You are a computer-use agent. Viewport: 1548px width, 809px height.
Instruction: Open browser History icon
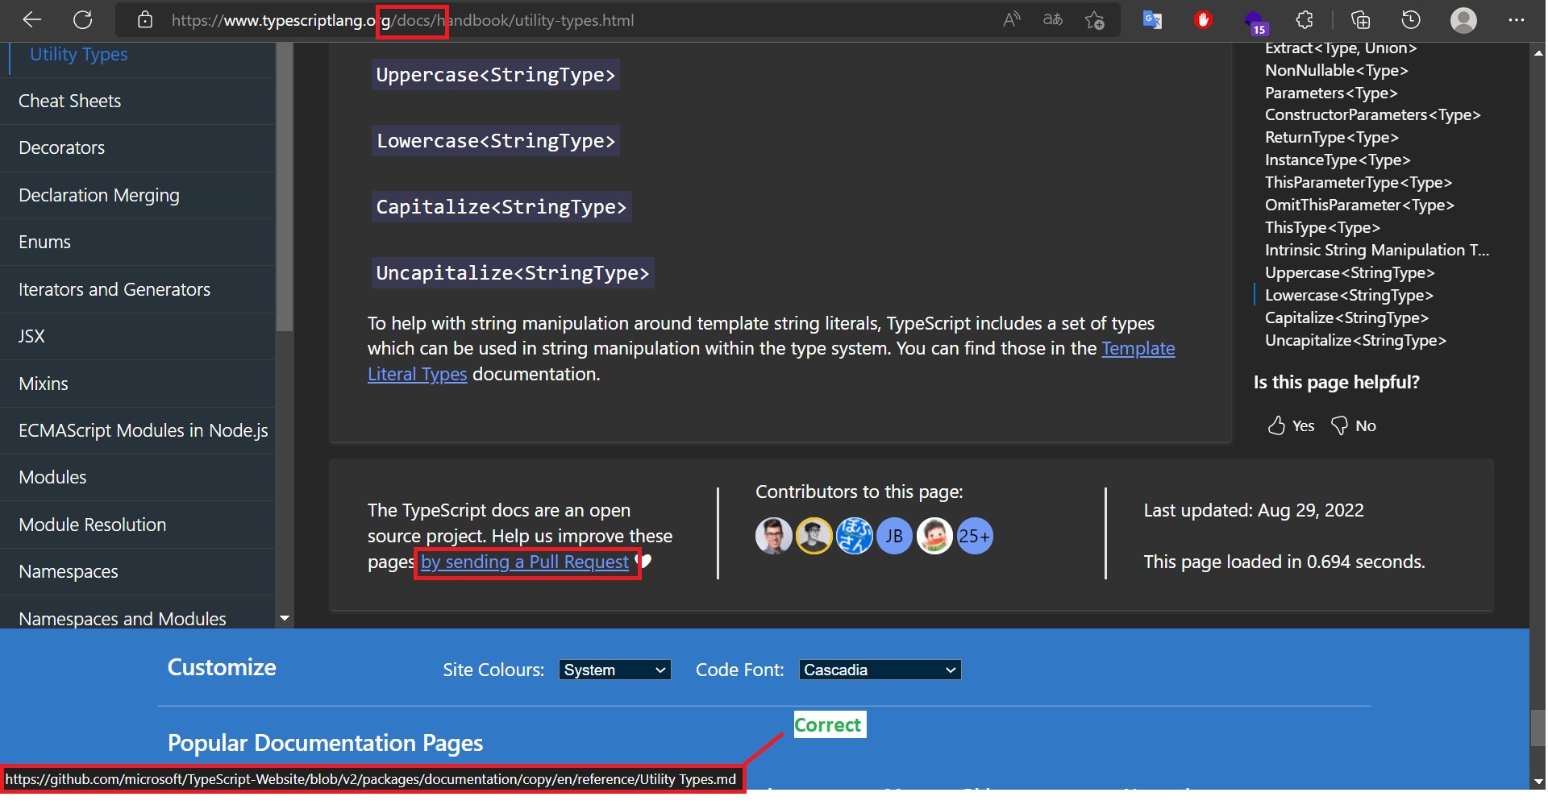pos(1411,20)
